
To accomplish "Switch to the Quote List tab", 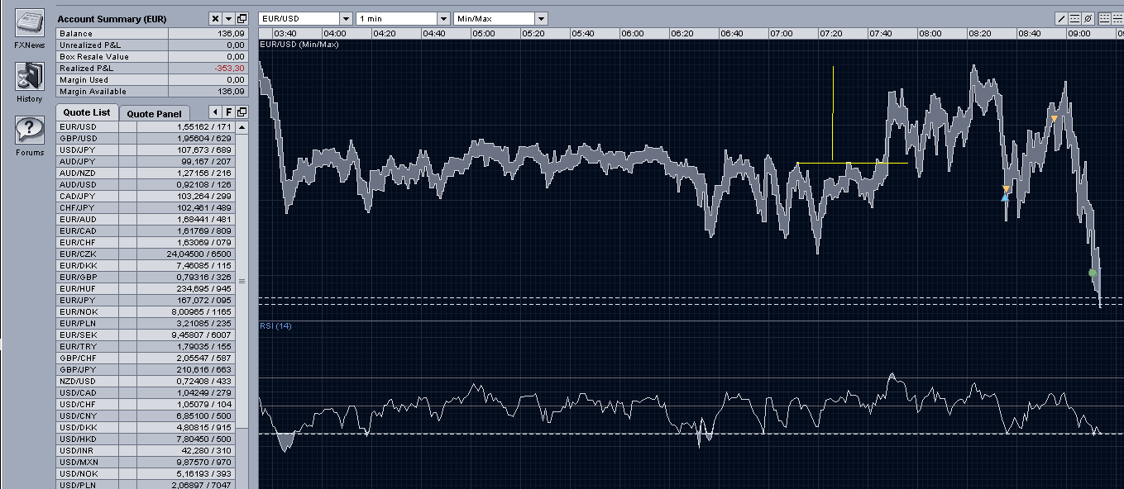I will pos(87,112).
